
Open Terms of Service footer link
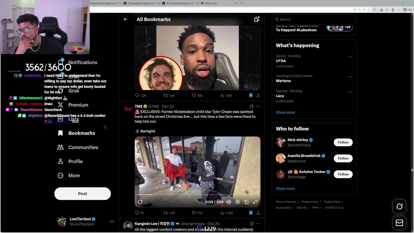286,202
